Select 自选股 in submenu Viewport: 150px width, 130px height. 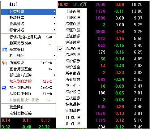(71, 118)
